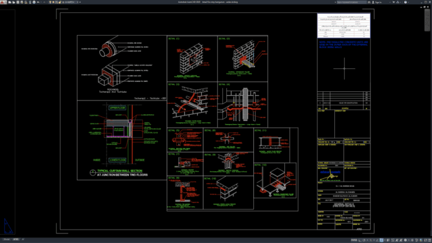Switch to the Model tab
432x243 pixels.
coord(6,240)
